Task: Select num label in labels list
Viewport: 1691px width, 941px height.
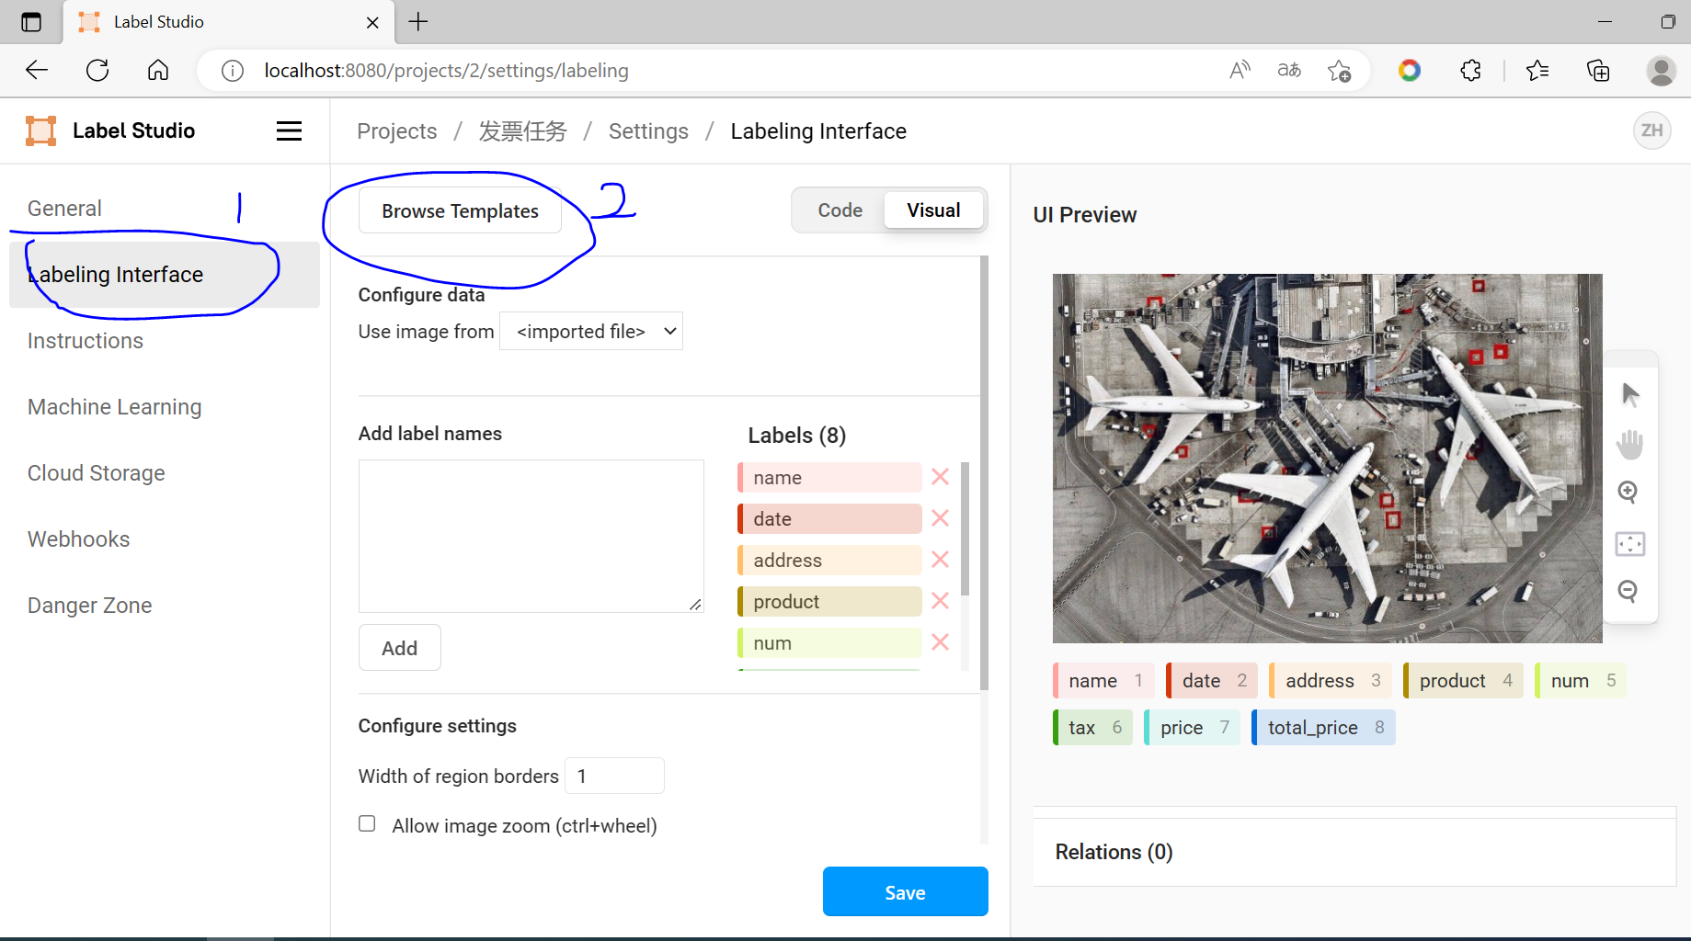Action: (829, 642)
